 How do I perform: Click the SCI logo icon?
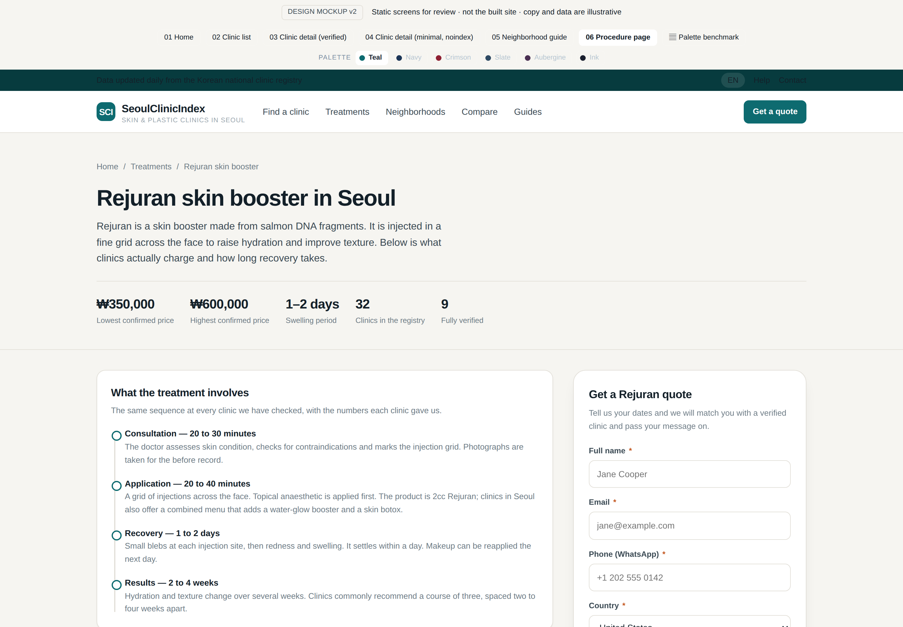(x=106, y=112)
